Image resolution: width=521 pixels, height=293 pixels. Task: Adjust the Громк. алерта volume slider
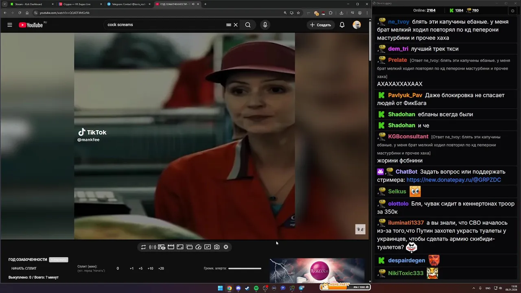pos(245,269)
